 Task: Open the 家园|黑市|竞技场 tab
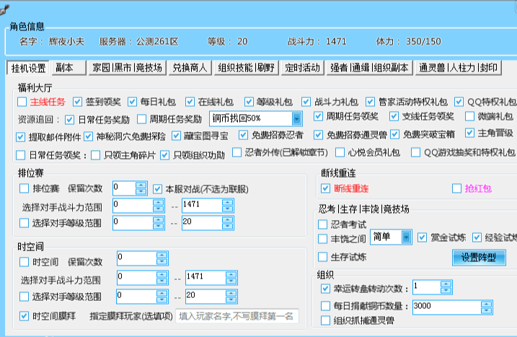(x=128, y=68)
